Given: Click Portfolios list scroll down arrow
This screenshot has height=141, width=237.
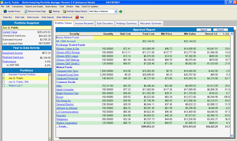Looking at the screenshot, I should click(x=50, y=140).
